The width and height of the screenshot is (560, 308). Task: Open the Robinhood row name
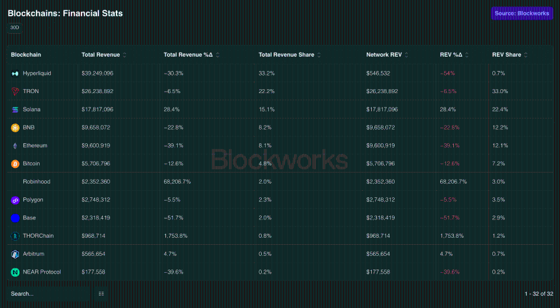click(x=36, y=182)
